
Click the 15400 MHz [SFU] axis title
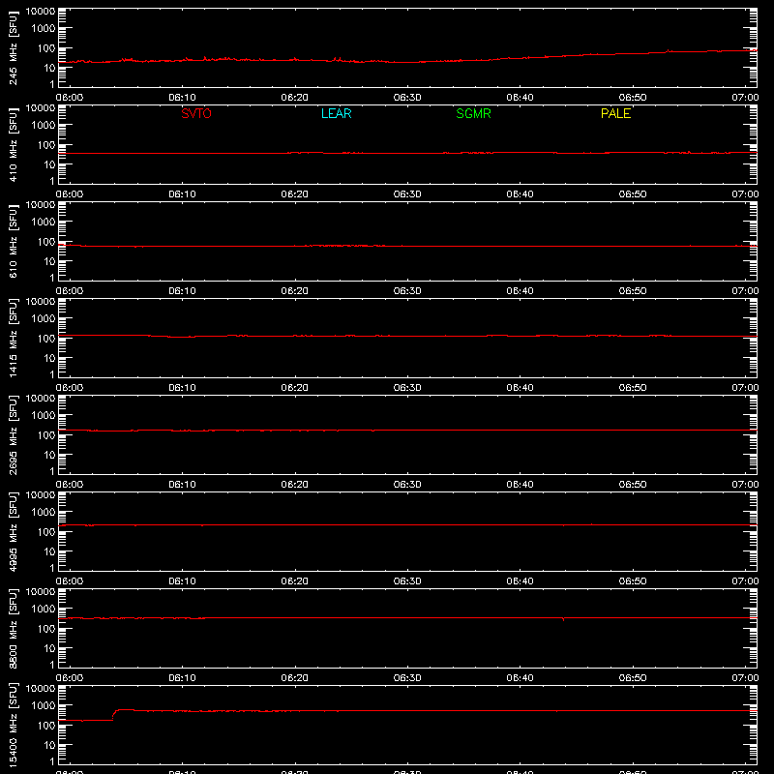pos(13,725)
